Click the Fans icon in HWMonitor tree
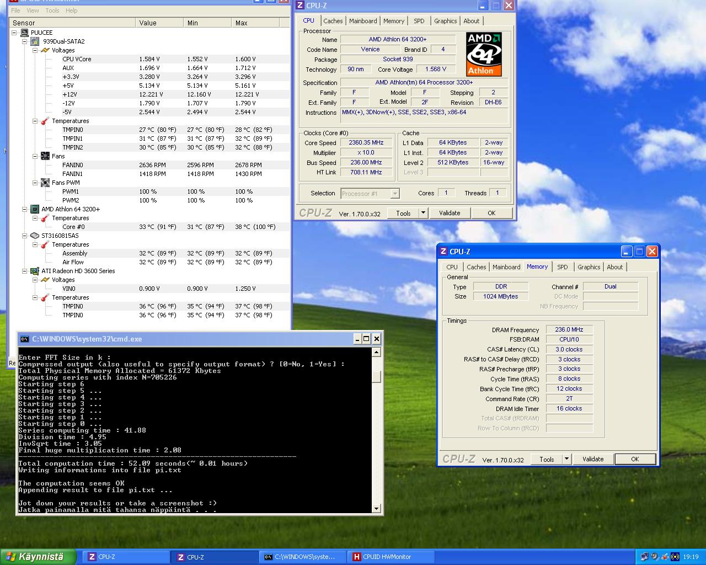 point(45,156)
